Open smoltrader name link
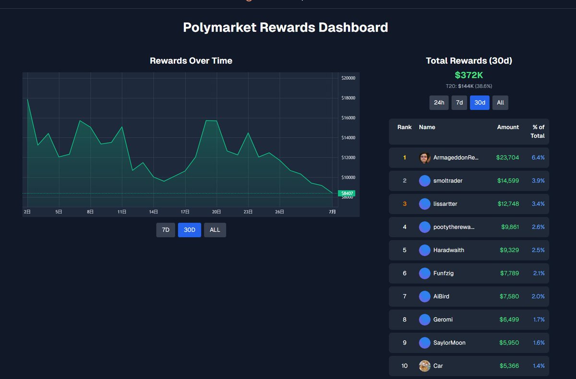 (448, 181)
